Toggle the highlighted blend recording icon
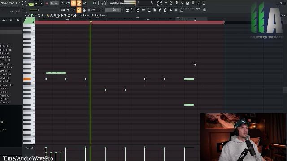Viewport: 287px width, 161px height. click(79, 3)
